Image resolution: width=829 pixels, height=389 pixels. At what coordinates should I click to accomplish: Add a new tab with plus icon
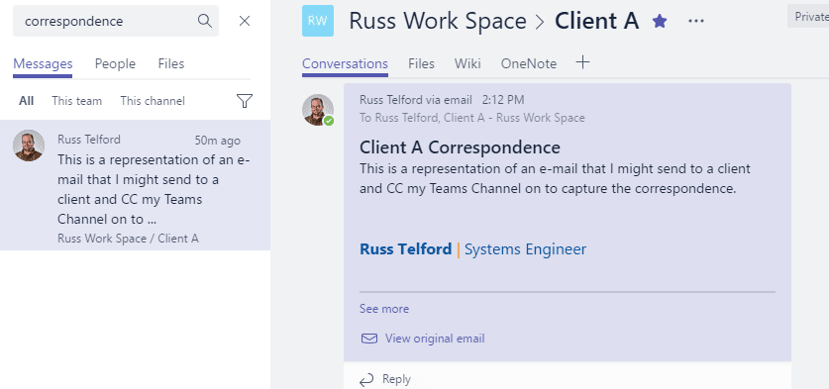click(582, 62)
